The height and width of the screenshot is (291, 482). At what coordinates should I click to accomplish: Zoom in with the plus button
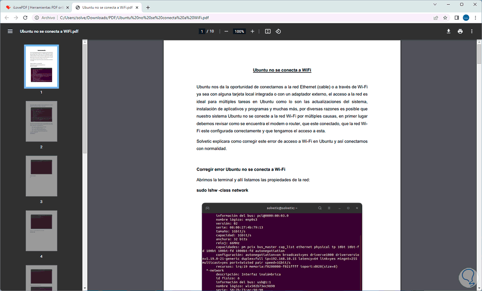point(252,31)
